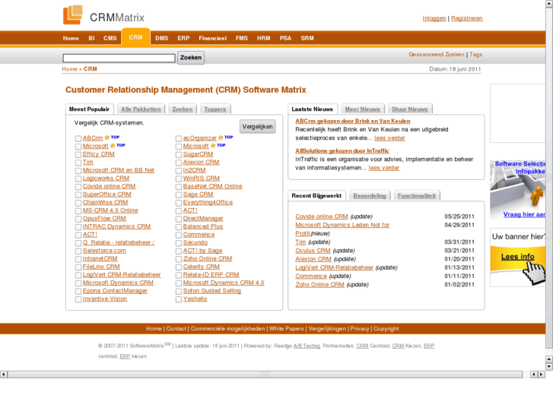This screenshot has width=553, height=414.
Task: Tick the Salesforce.com checkbox
Action: (x=78, y=251)
